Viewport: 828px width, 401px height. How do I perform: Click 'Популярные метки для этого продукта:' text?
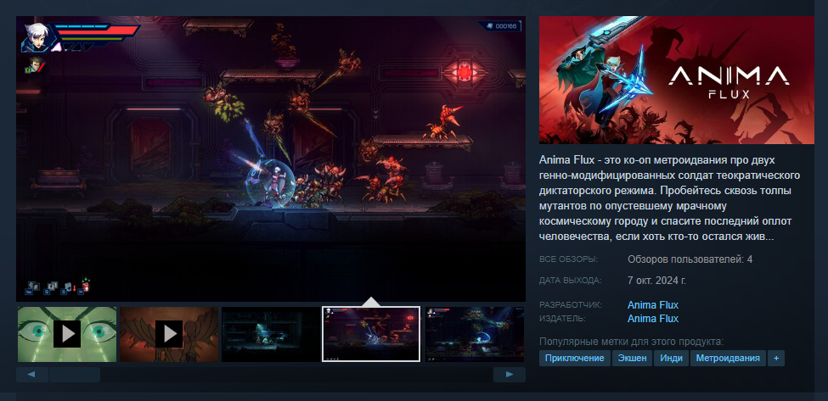pos(631,342)
